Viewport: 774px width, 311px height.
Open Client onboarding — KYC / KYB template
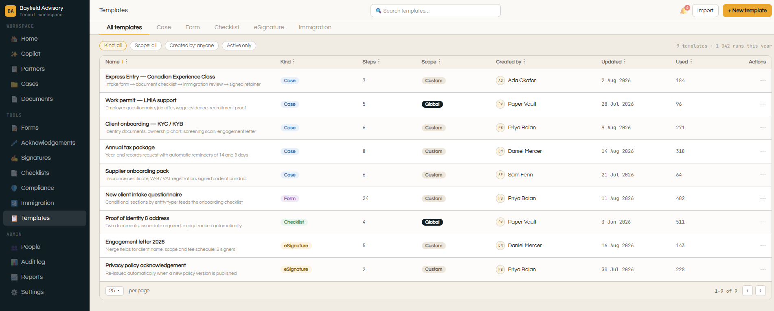[x=144, y=124]
